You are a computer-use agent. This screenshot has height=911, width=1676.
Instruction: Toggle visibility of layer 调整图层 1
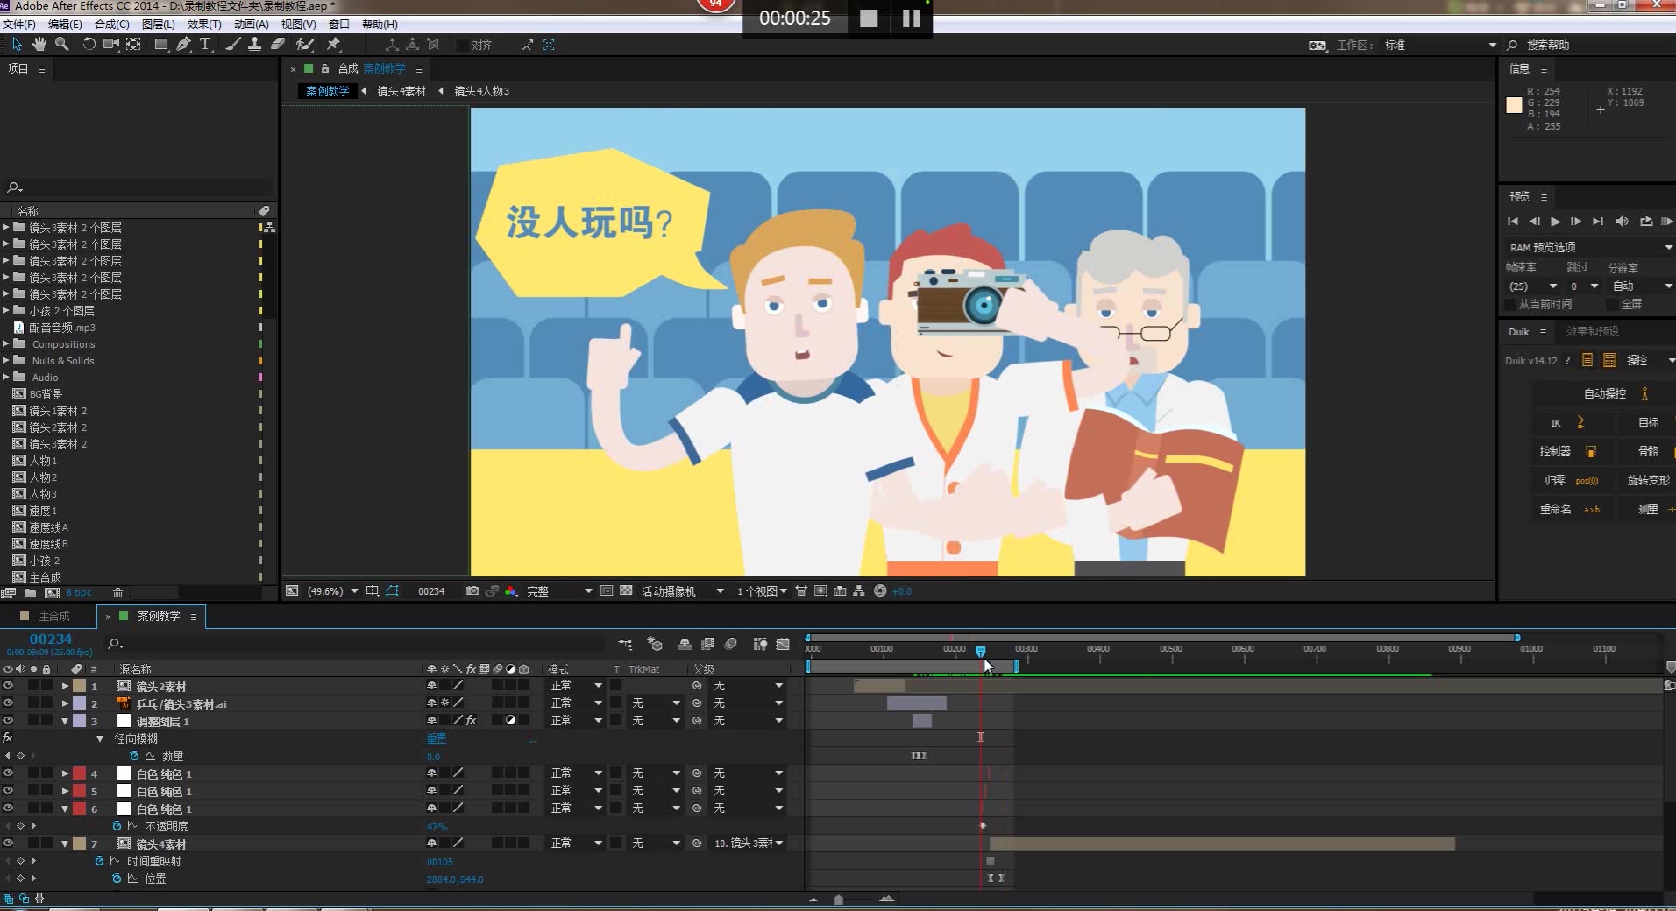(x=7, y=721)
